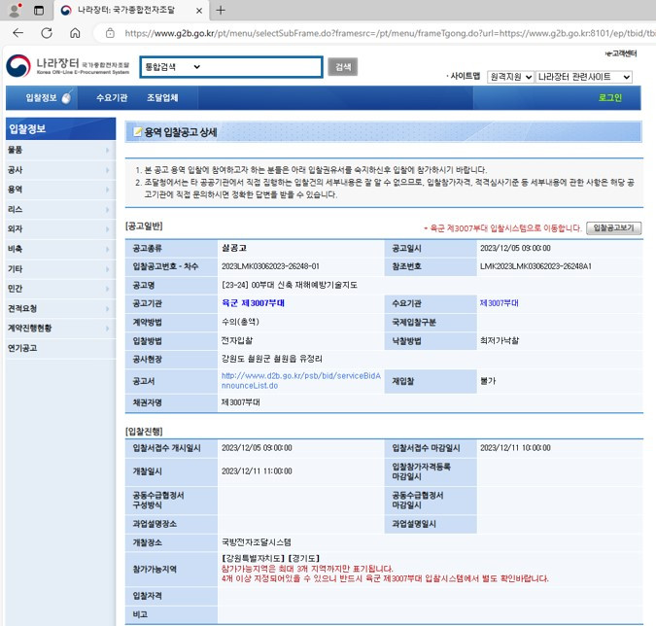Open 나라장터 관련사이트 dropdown
Viewport: 656px width, 626px height.
(584, 77)
